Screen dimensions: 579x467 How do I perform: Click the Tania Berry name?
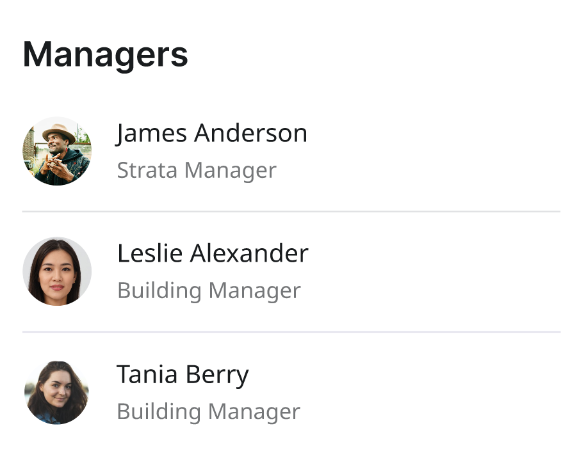point(183,375)
